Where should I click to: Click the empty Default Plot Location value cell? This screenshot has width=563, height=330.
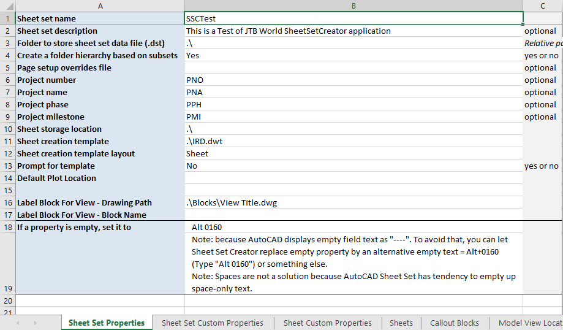[x=353, y=178]
